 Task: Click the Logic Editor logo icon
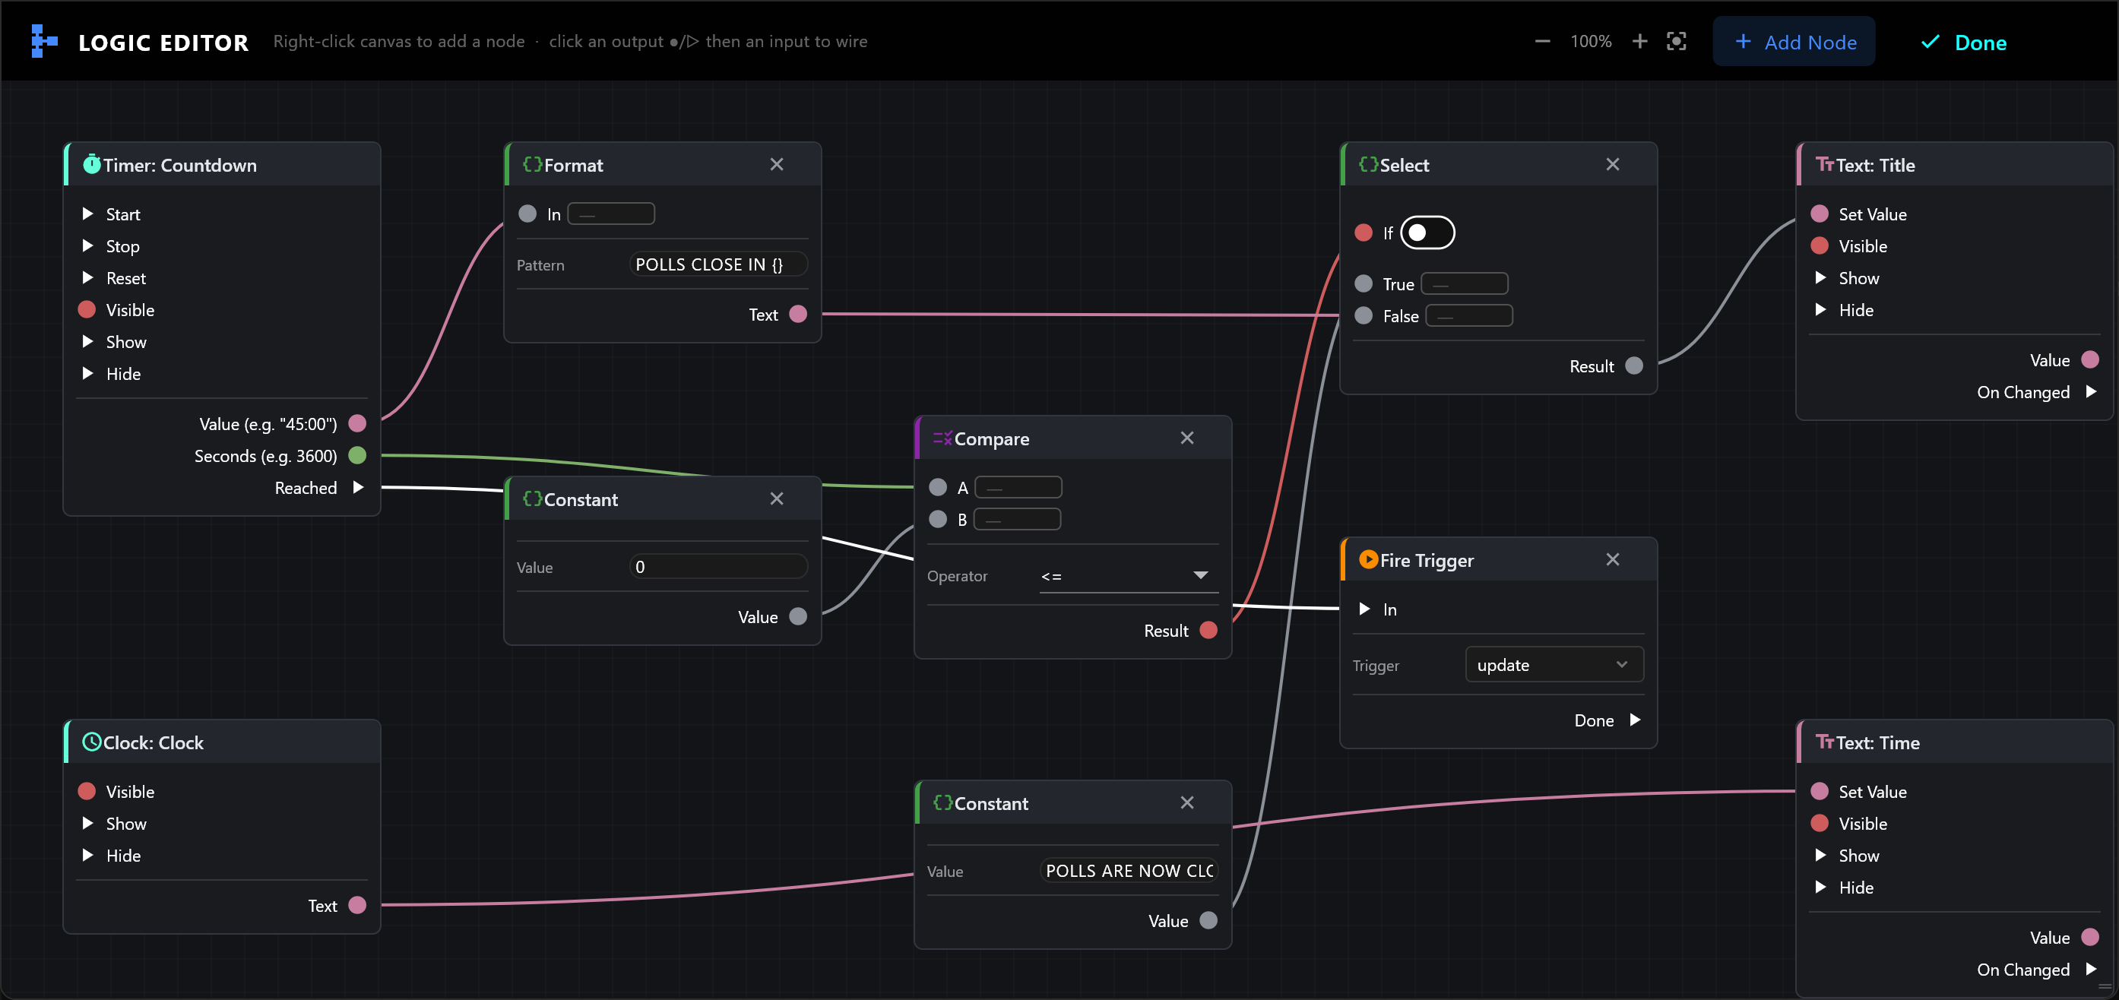(x=43, y=41)
